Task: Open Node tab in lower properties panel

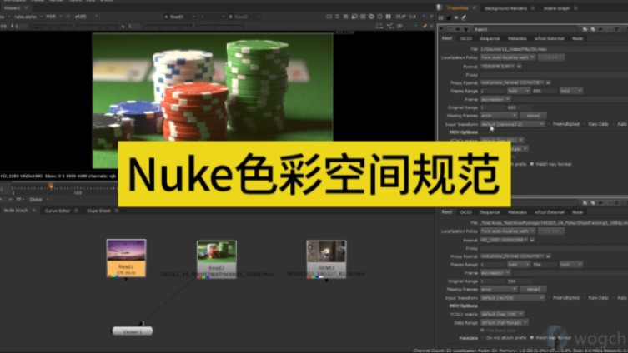Action: click(577, 212)
